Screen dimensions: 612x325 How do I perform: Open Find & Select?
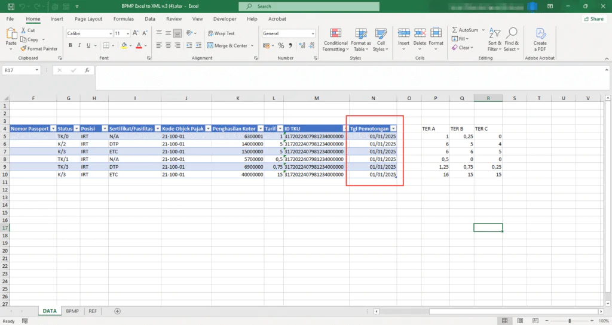pos(512,40)
